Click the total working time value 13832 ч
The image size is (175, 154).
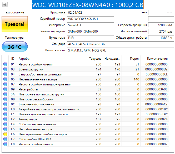(161, 38)
